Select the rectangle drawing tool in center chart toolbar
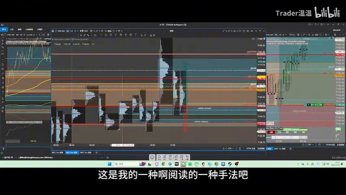The width and height of the screenshot is (346, 195). 95,35
